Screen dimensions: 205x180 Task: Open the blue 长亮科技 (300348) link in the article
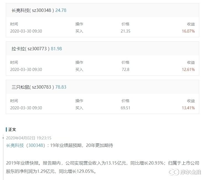(26, 145)
